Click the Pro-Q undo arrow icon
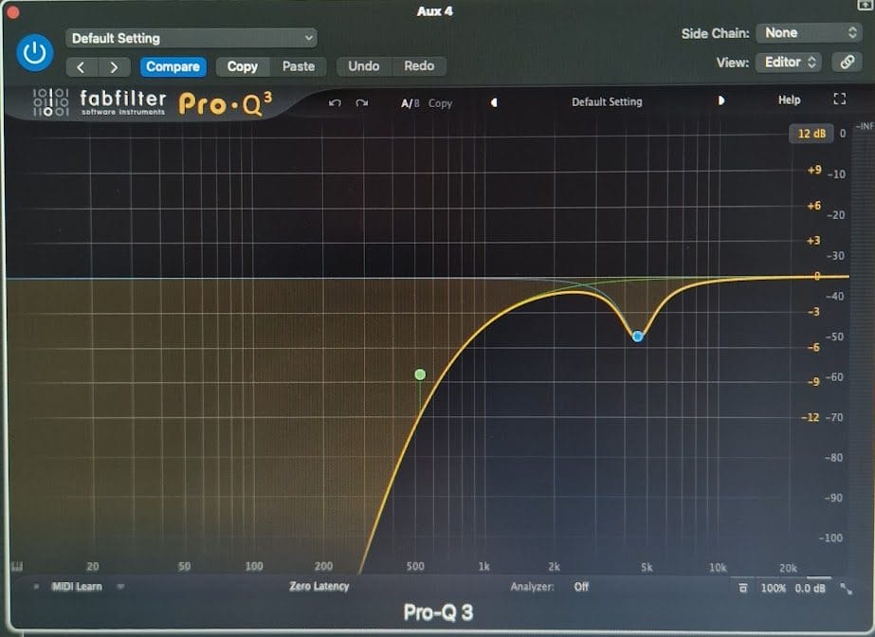Screen dimensions: 875x637 [335, 102]
